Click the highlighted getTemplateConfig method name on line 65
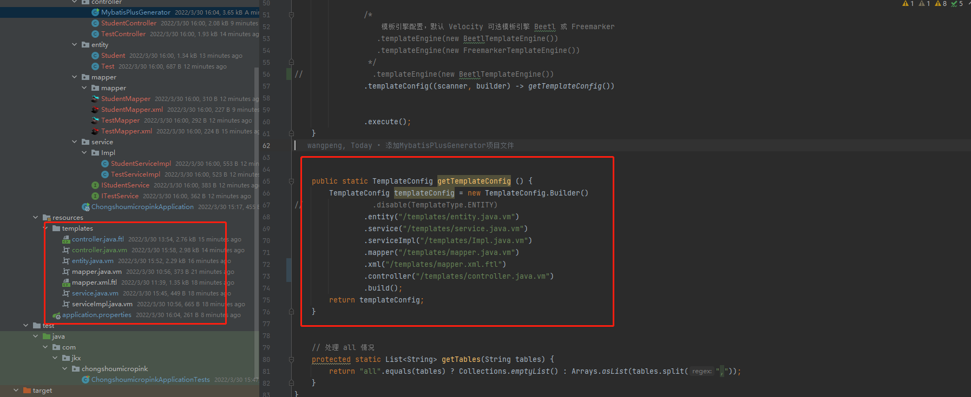The image size is (971, 397). [x=474, y=181]
